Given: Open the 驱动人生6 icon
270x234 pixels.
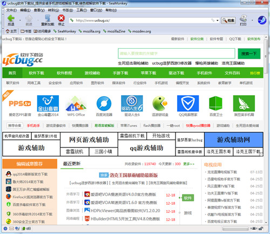Looking at the screenshot, I should coord(132,103).
